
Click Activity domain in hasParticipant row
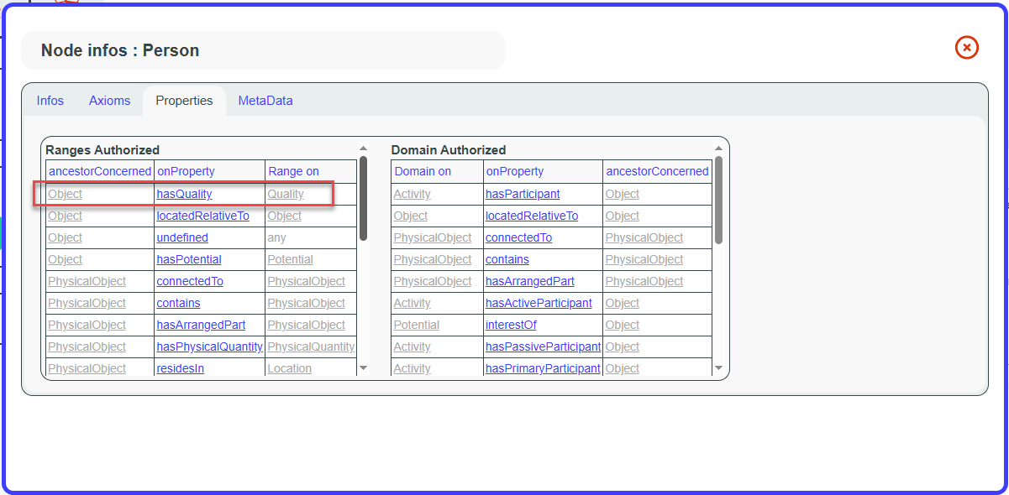point(412,194)
